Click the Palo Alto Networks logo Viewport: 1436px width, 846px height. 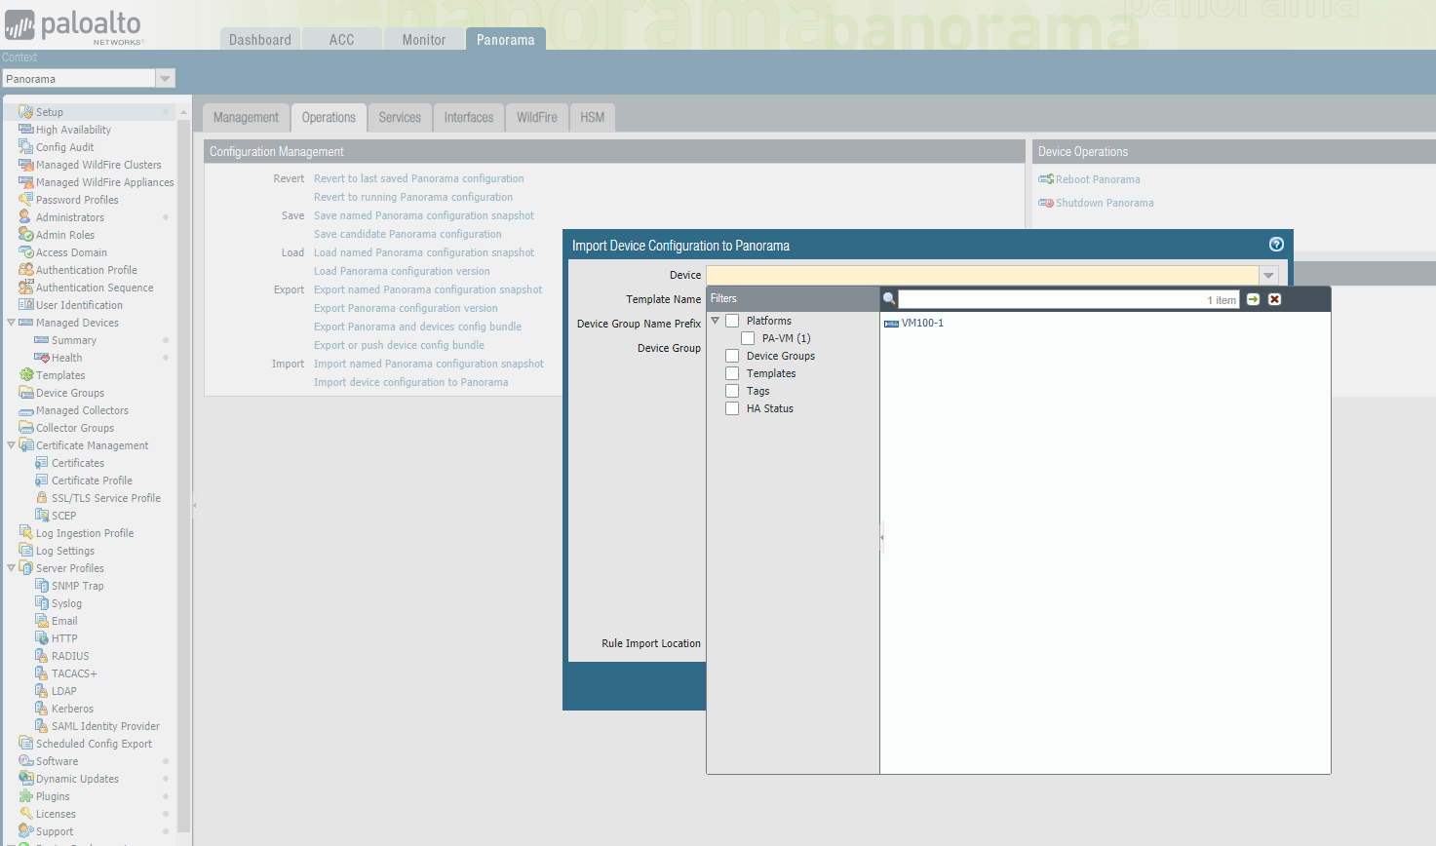(74, 26)
